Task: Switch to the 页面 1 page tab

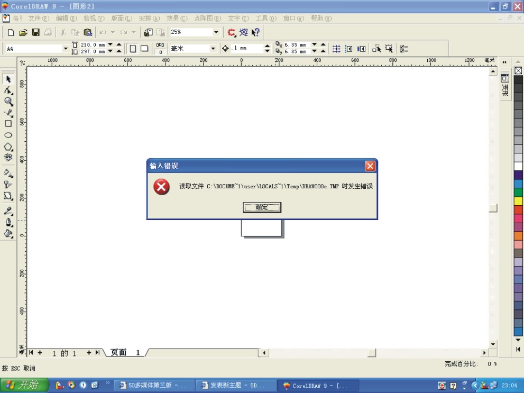Action: pyautogui.click(x=125, y=353)
